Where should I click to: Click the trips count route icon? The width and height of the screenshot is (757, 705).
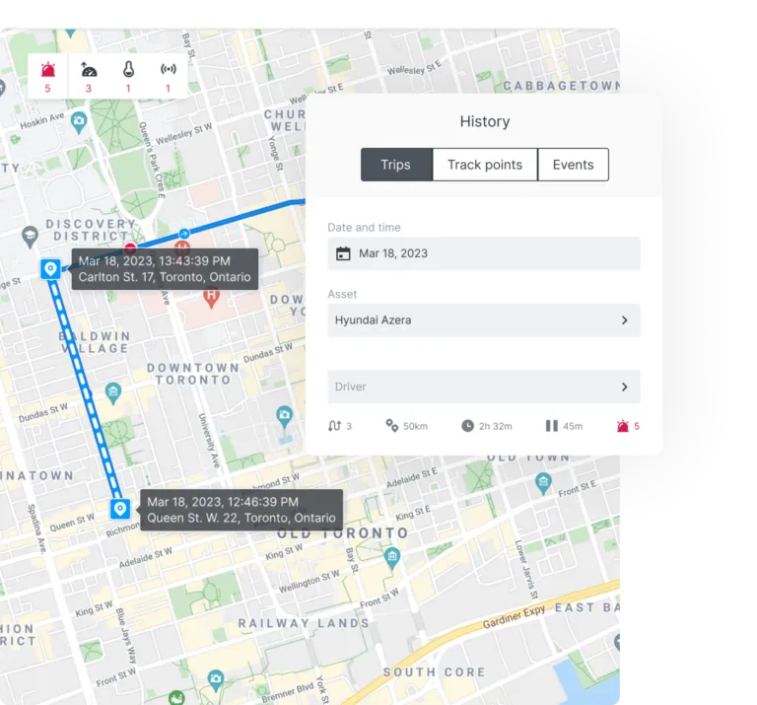tap(334, 426)
